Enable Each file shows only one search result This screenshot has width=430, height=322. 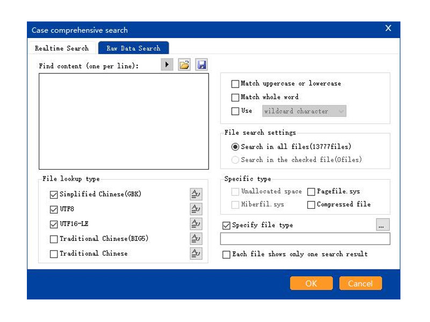click(226, 254)
